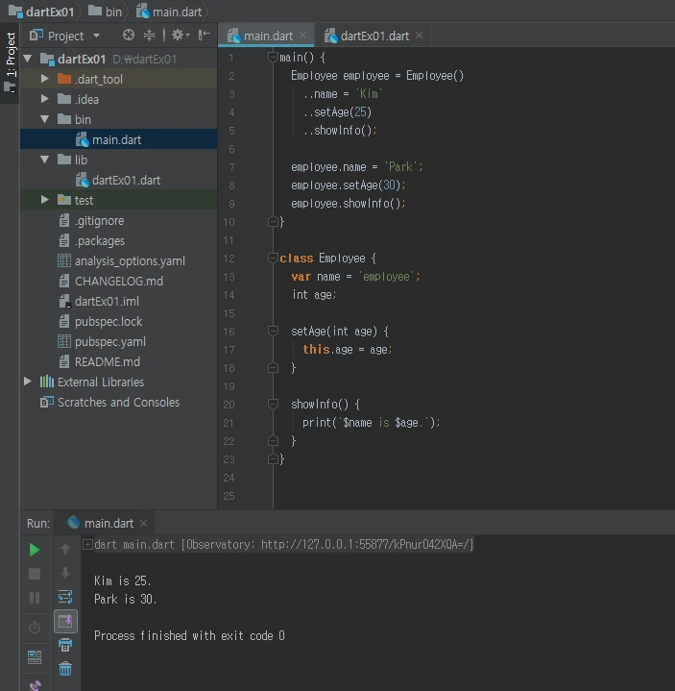Click the plug-like icon at bottom of Run sidebar
This screenshot has height=691, width=675.
point(35,685)
